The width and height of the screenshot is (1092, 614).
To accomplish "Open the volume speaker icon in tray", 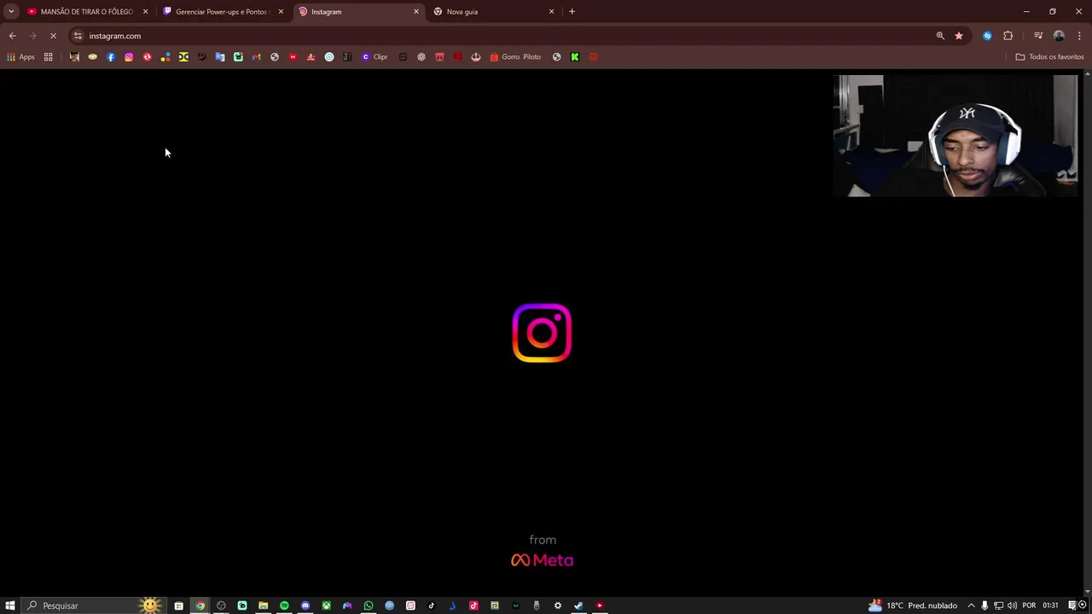I will (x=1012, y=605).
